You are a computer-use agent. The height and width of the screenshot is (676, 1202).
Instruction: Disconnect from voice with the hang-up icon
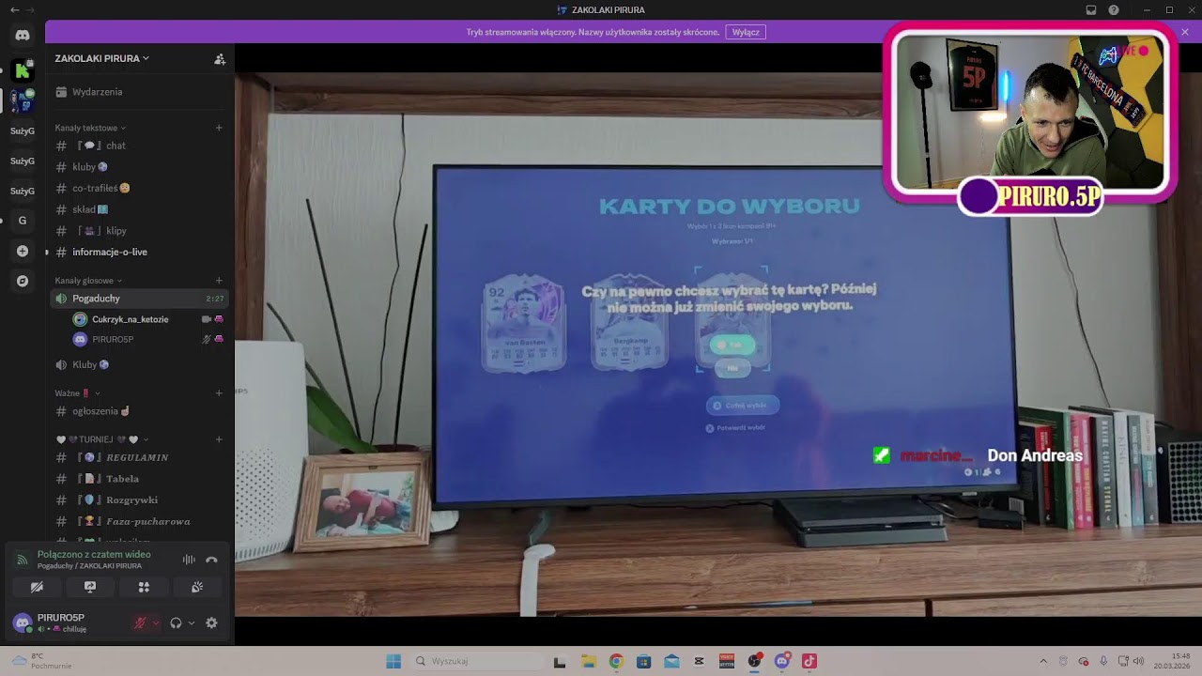tap(211, 560)
